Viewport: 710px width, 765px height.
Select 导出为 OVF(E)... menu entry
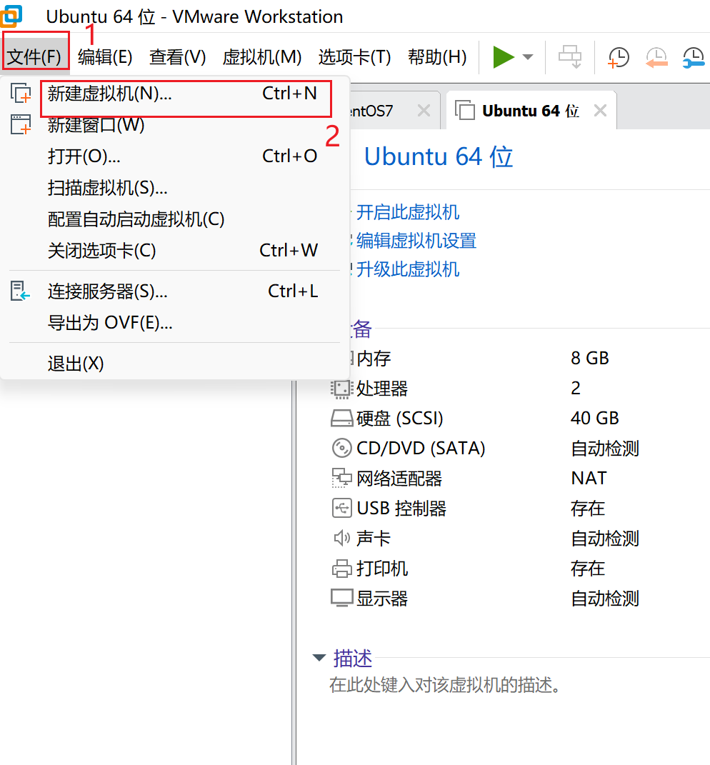[175, 322]
